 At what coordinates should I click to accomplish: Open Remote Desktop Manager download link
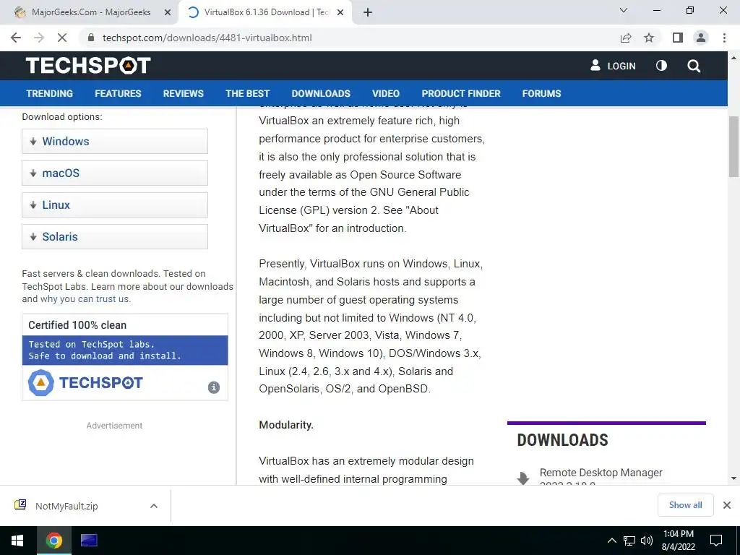click(601, 473)
